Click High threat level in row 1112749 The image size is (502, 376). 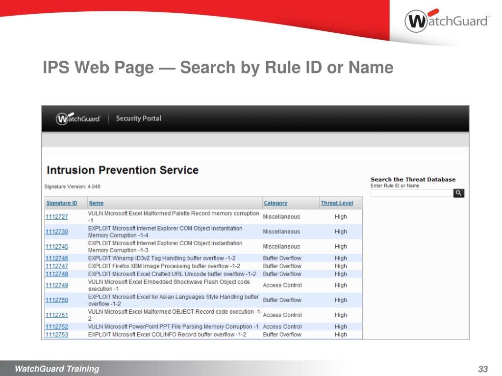tap(341, 285)
